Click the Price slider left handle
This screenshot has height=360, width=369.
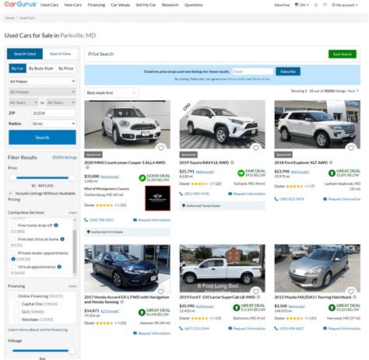12,178
